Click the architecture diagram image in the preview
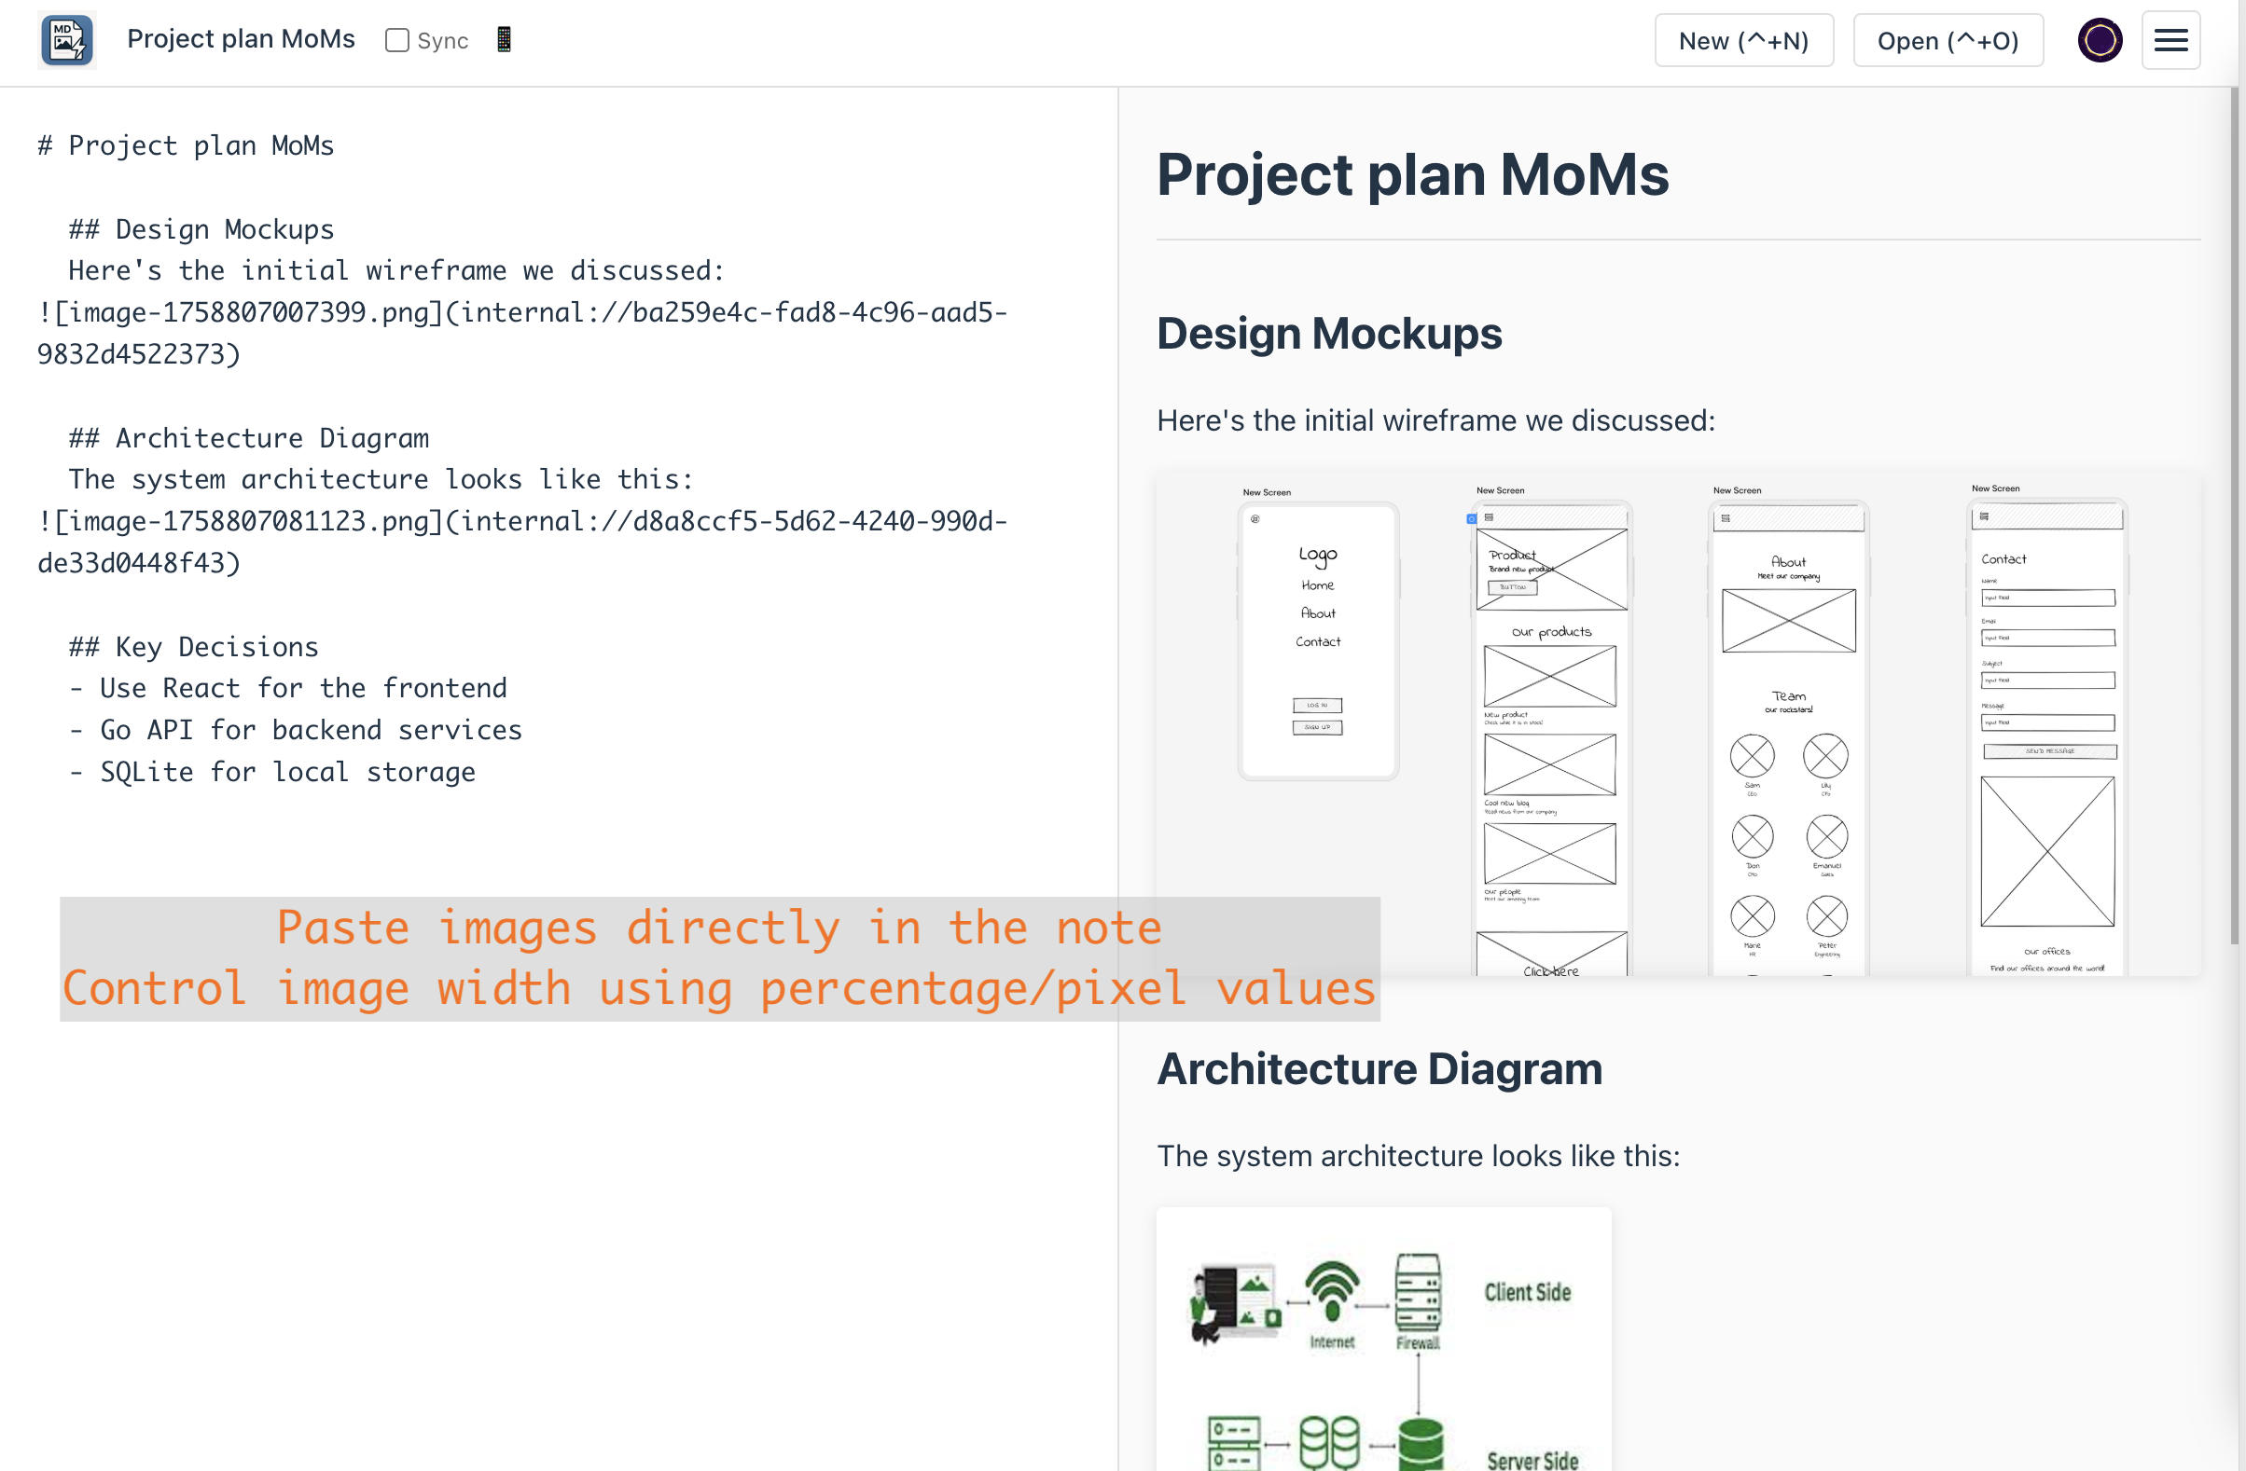The height and width of the screenshot is (1471, 2246). pyautogui.click(x=1382, y=1339)
